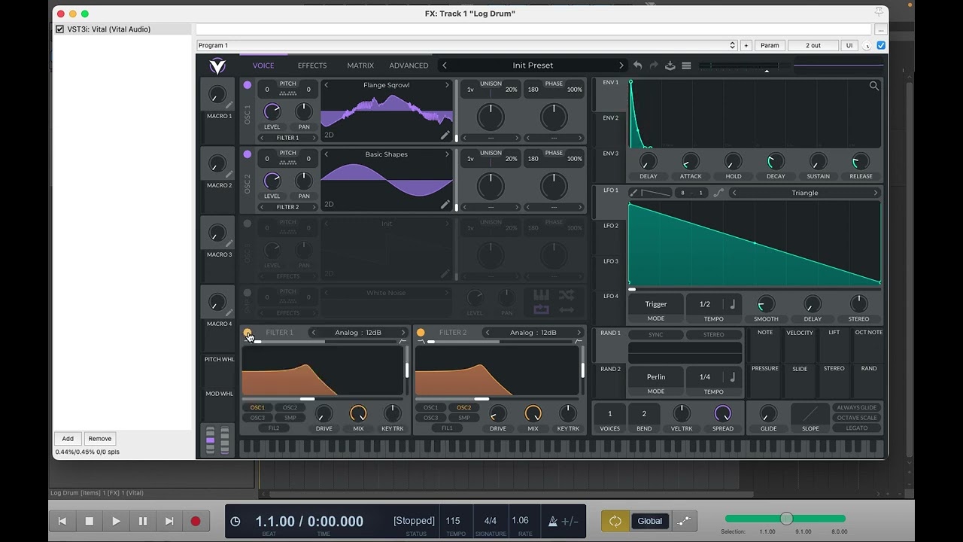
Task: Edit OSC 2 wavetable with pencil icon
Action: tap(445, 205)
